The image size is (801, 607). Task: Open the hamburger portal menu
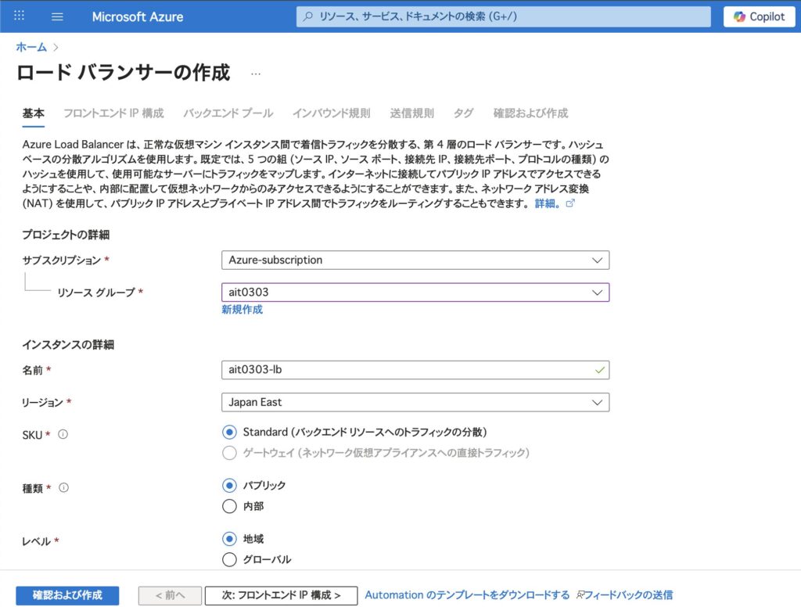tap(57, 17)
